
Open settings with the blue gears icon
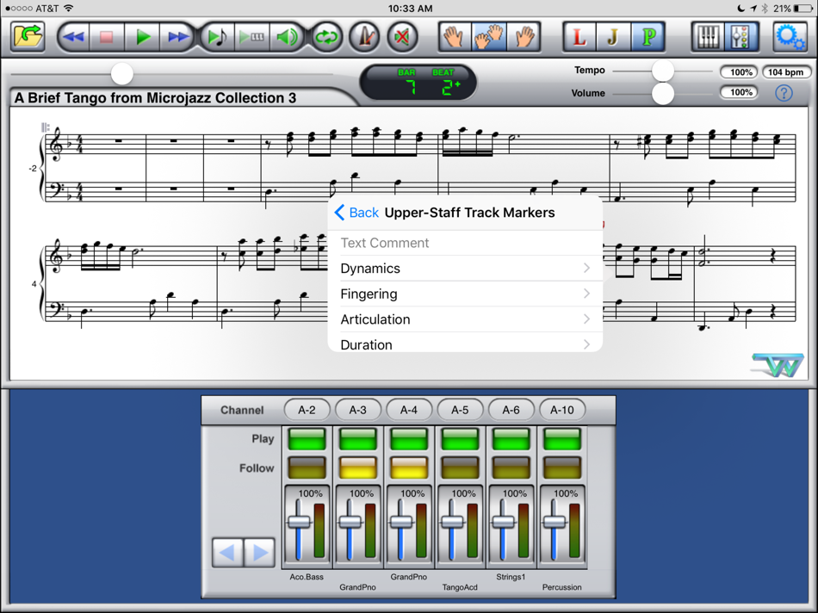click(x=790, y=37)
